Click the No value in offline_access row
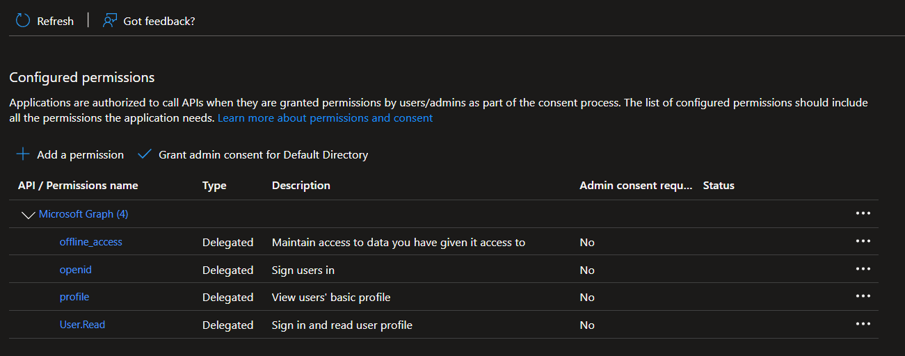Screen dimensions: 905x356 (587, 243)
